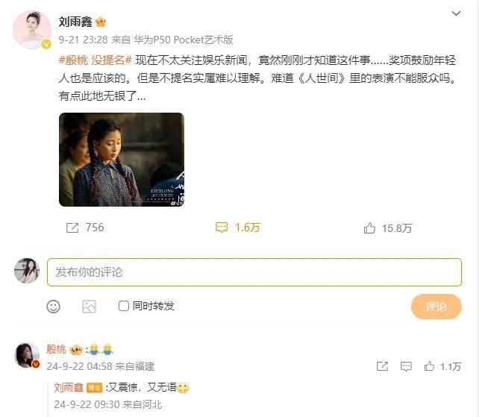Click the repost icon showing 756
The height and width of the screenshot is (417, 479).
click(72, 228)
